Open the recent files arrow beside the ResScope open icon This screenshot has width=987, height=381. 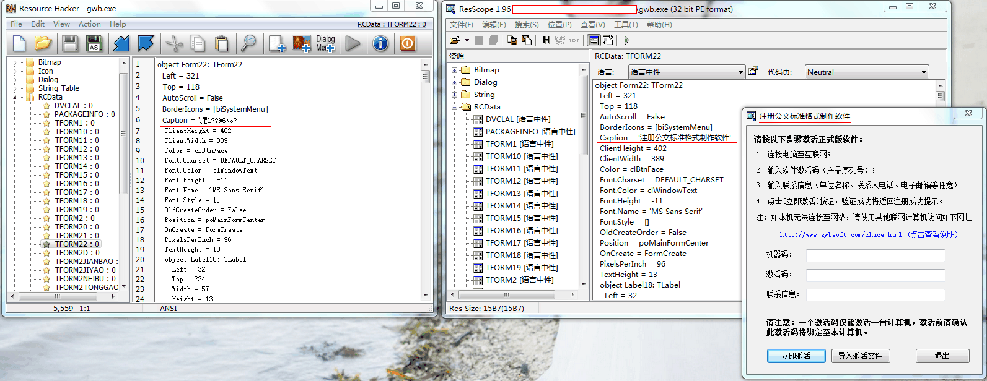(x=467, y=40)
